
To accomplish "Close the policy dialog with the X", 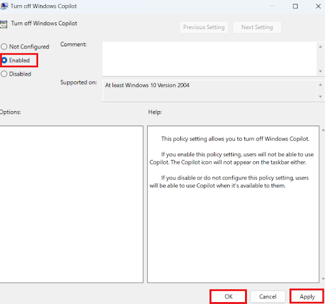I will click(x=318, y=6).
